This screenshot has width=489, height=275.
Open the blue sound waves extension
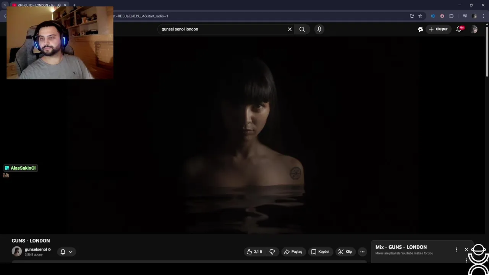coord(433,16)
